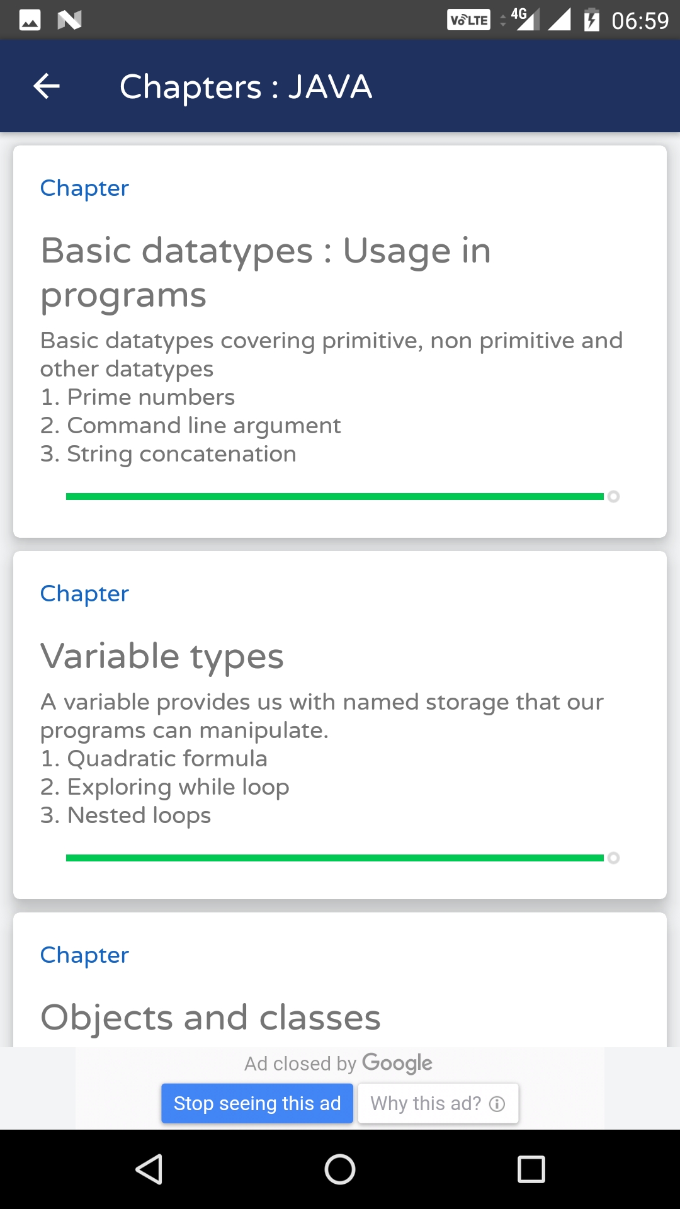Tap the N notification icon in status bar
The width and height of the screenshot is (680, 1209).
click(69, 20)
